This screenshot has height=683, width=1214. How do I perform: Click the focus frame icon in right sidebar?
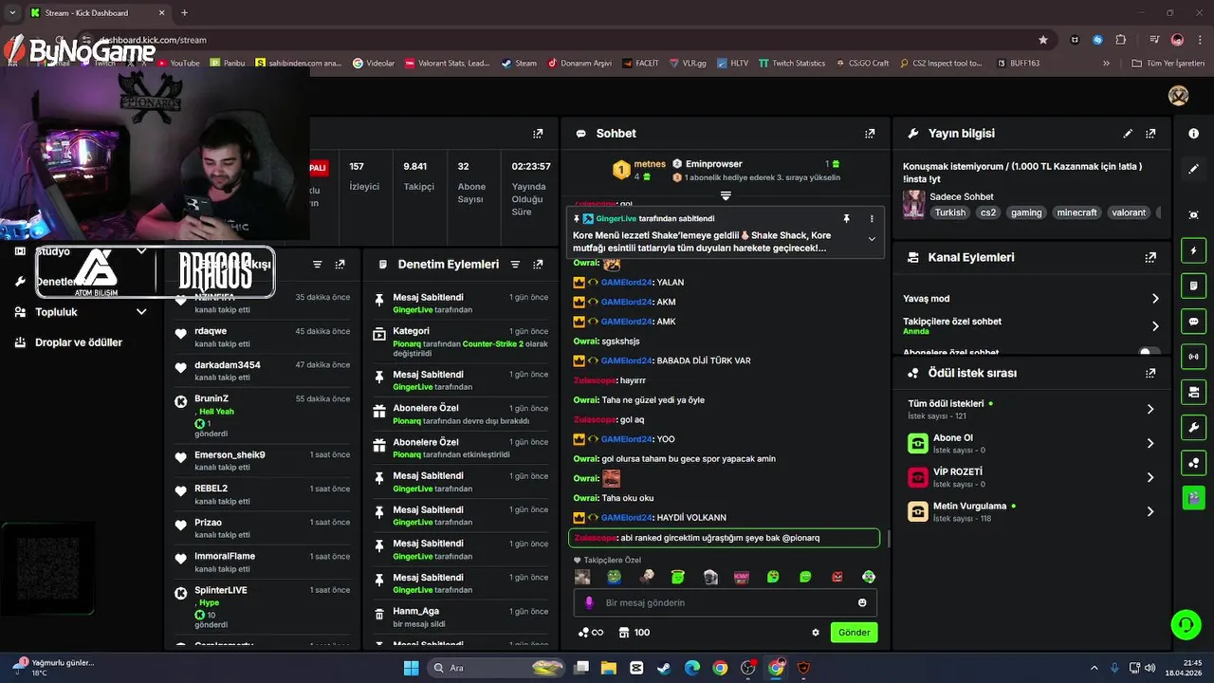[1193, 215]
